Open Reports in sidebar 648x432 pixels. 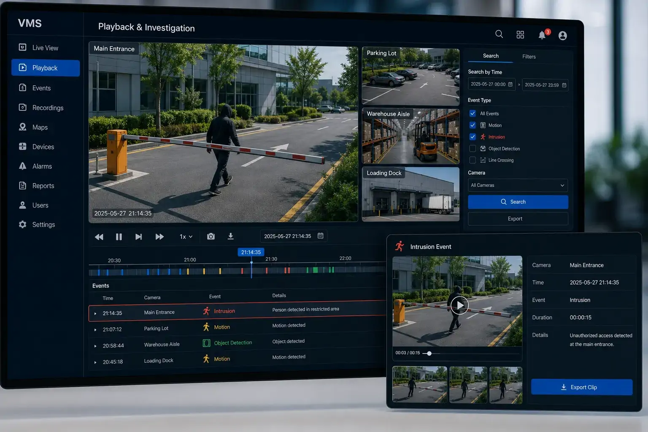[x=46, y=186]
